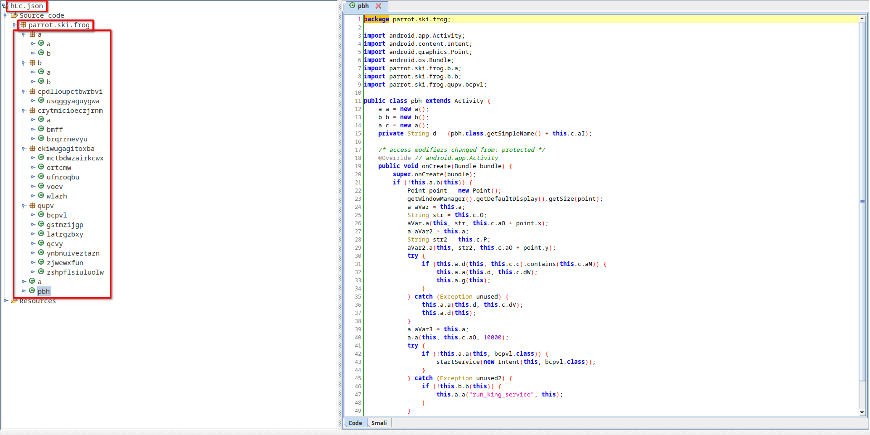870x435 pixels.
Task: Collapse the Source code node
Action: 5,15
